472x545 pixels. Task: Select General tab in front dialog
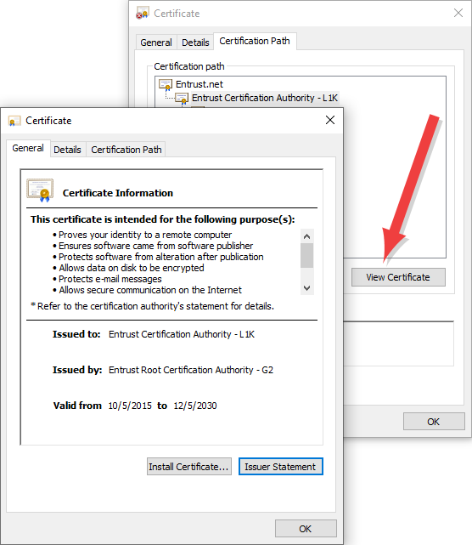[28, 148]
